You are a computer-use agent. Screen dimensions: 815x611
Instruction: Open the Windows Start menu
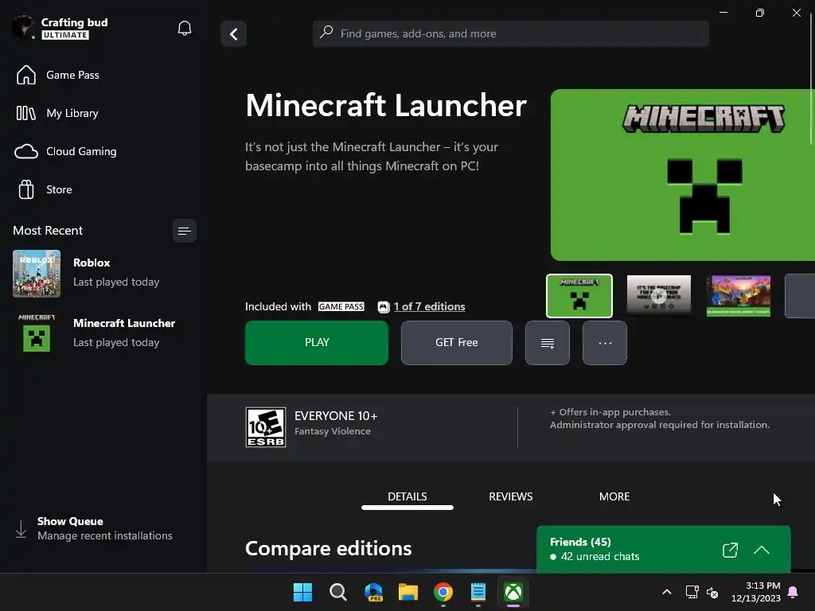coord(302,592)
